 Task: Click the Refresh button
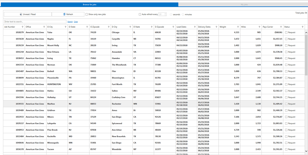click(68, 14)
